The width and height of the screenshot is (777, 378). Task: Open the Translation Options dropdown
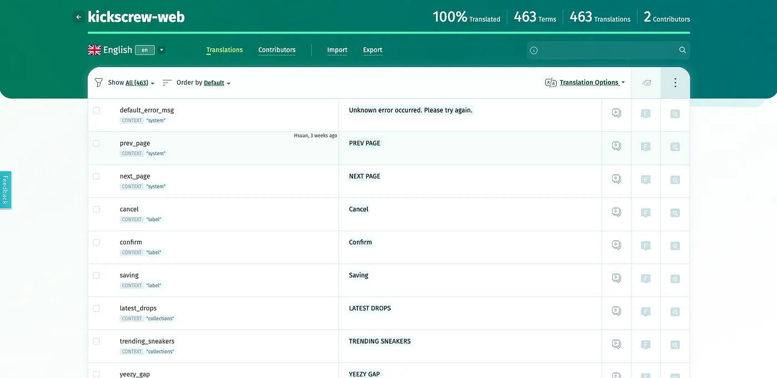click(592, 83)
